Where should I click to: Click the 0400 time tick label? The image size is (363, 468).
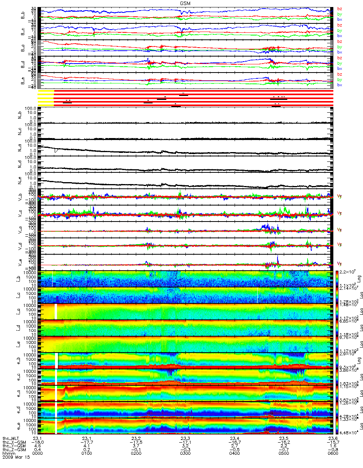(235, 454)
